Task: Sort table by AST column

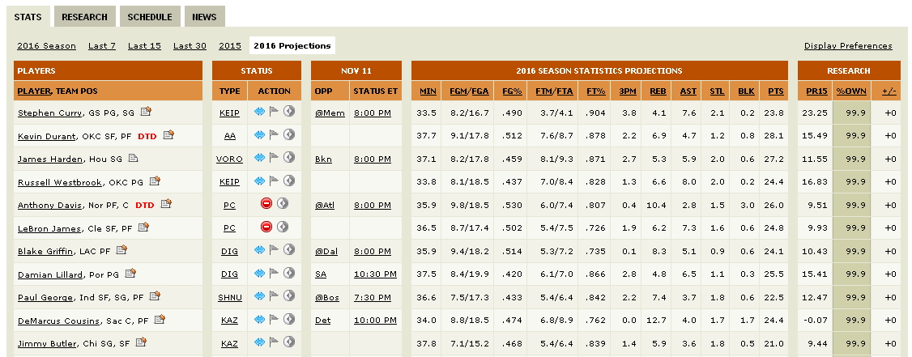Action: point(688,91)
